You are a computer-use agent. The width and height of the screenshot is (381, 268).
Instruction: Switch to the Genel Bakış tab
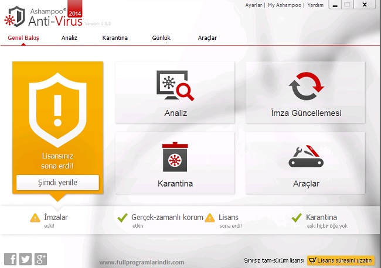click(23, 38)
